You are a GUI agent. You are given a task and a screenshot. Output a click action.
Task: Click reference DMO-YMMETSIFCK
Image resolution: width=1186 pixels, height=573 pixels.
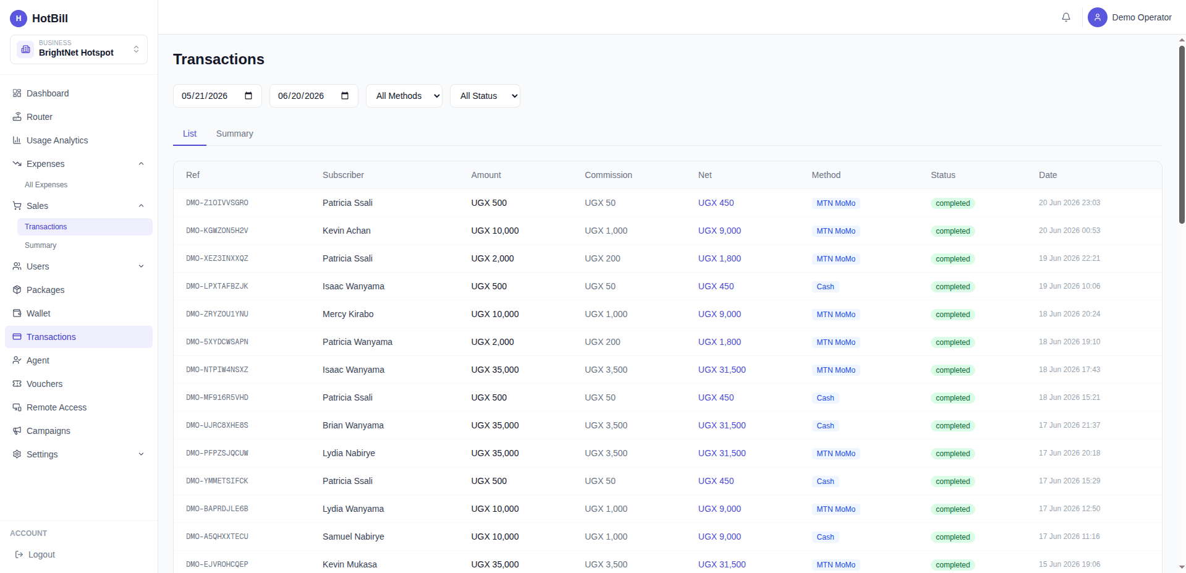[x=217, y=481]
